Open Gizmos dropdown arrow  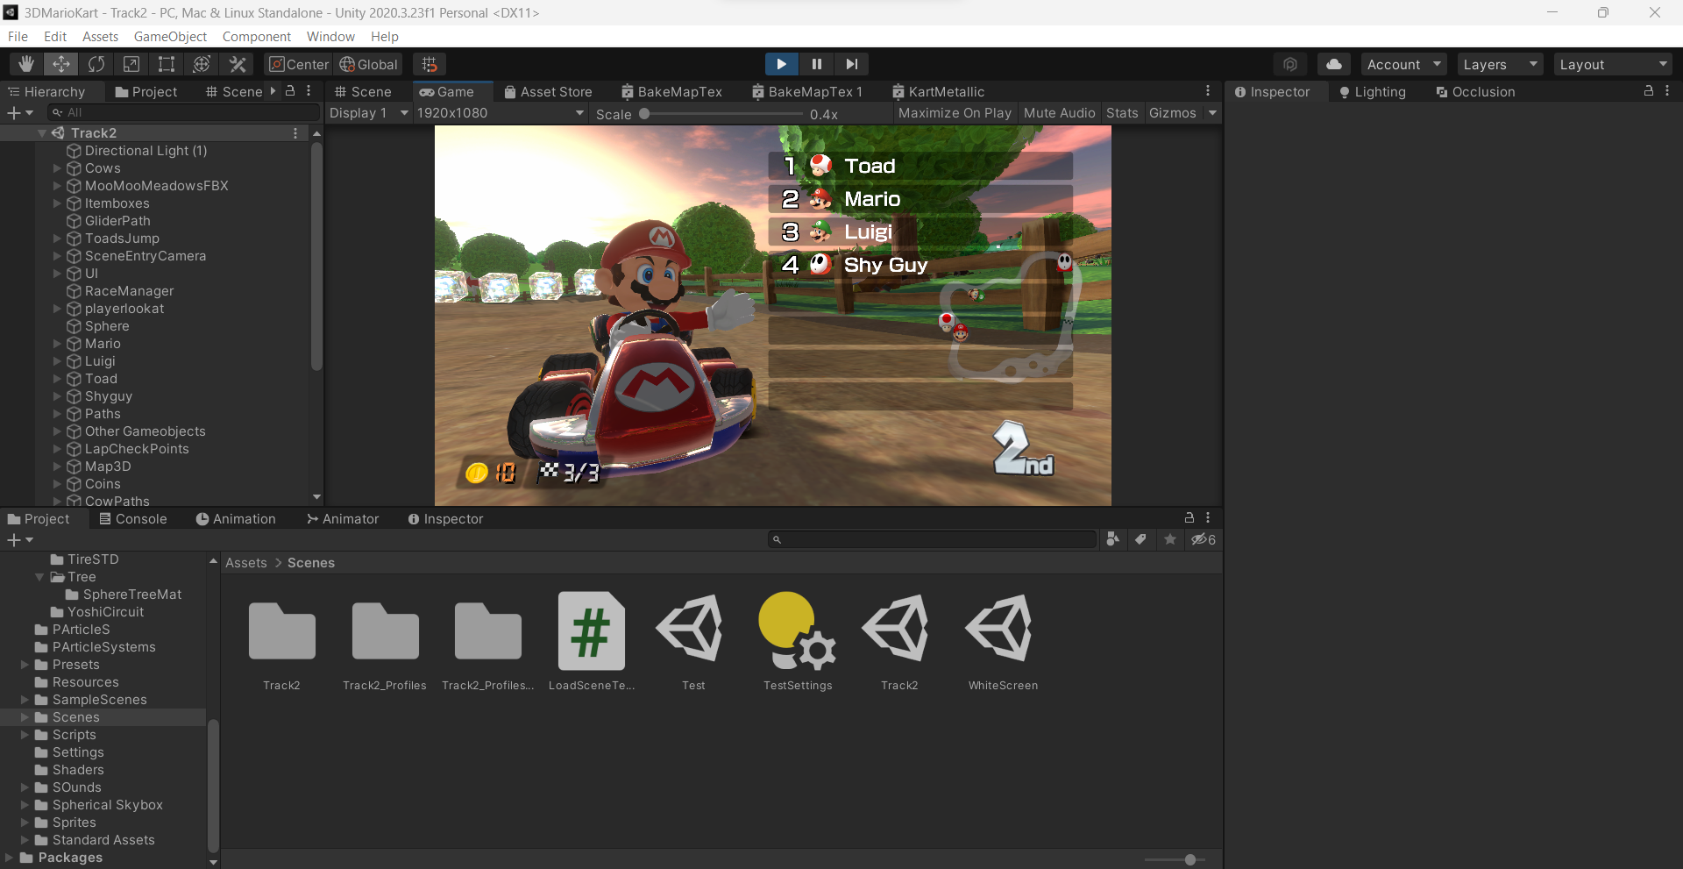coord(1212,113)
